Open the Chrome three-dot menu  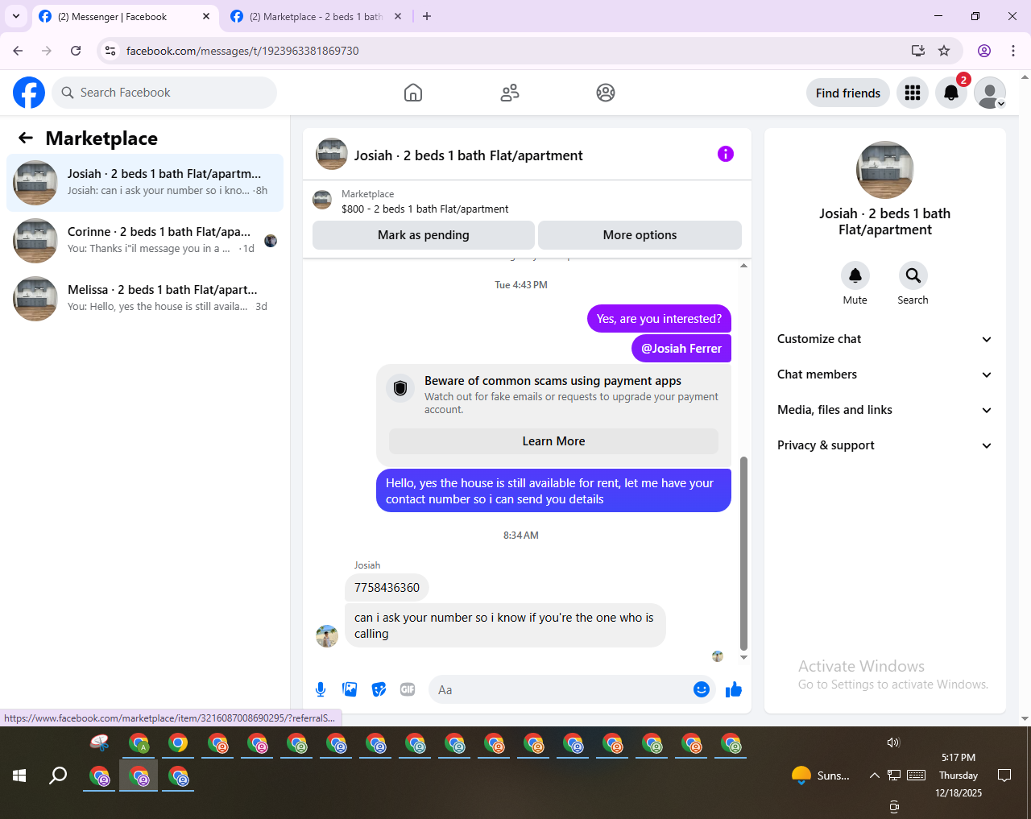pos(1013,51)
